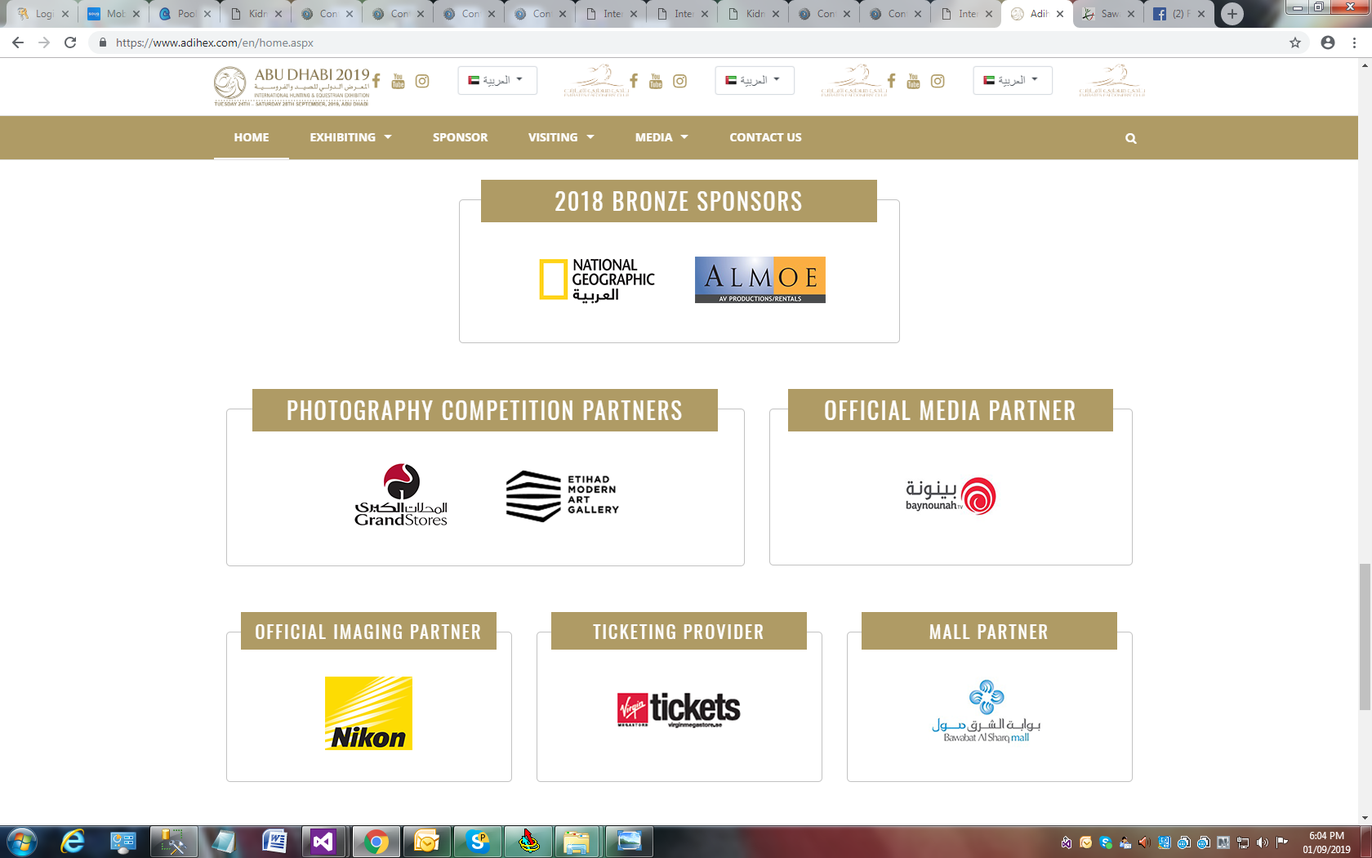Screen dimensions: 1372x858
Task: Open the Virgin tickets provider logo
Action: pos(679,709)
